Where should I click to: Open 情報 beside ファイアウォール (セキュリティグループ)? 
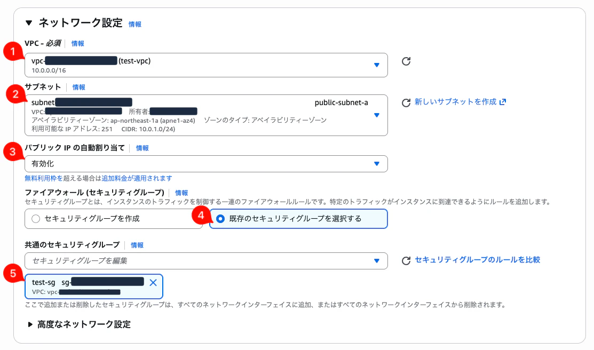181,193
